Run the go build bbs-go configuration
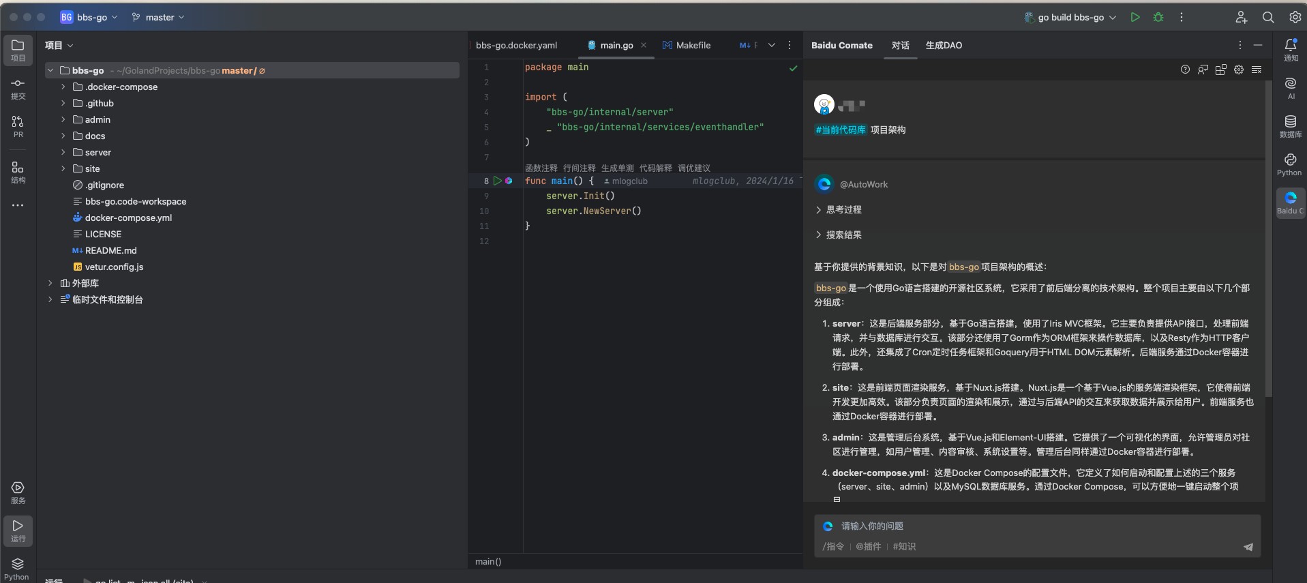The height and width of the screenshot is (583, 1307). pyautogui.click(x=1135, y=17)
